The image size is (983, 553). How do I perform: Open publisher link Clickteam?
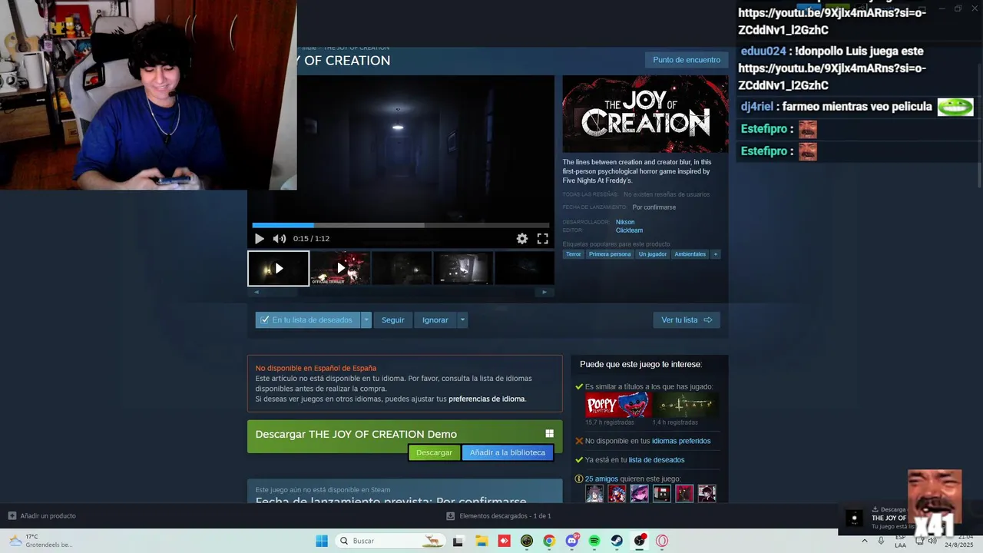(x=629, y=230)
